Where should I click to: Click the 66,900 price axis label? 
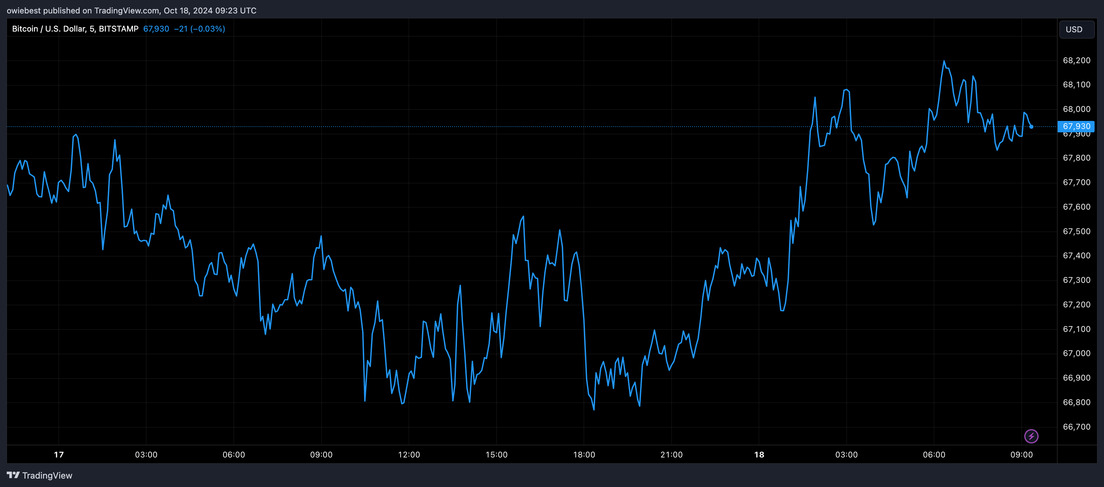pyautogui.click(x=1076, y=378)
